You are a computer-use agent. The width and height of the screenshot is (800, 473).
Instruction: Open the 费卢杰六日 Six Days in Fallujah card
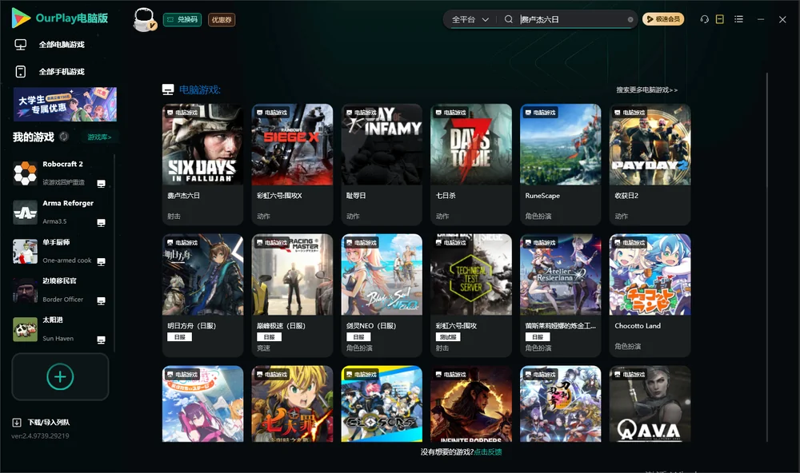click(x=202, y=164)
